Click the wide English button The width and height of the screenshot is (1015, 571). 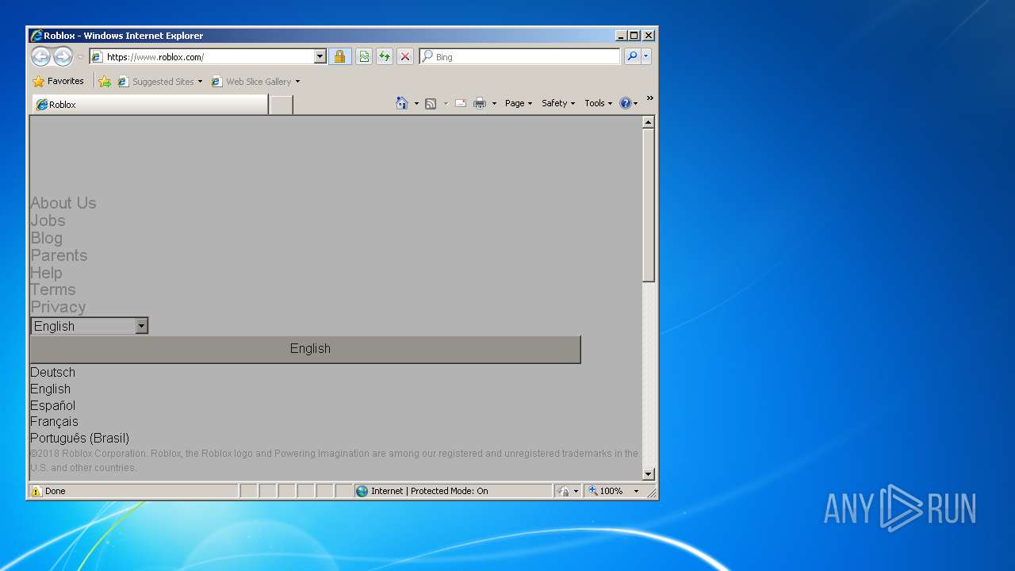tap(305, 349)
